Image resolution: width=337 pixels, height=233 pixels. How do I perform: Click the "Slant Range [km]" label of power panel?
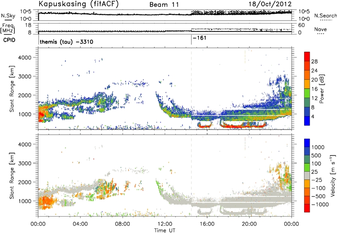point(12,89)
